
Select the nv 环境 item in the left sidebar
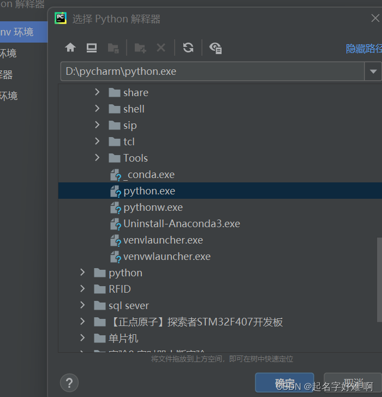coord(24,32)
